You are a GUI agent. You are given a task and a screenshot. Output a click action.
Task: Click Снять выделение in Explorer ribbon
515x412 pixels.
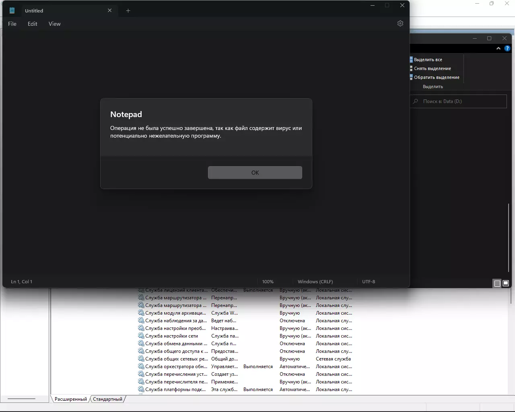pos(431,68)
